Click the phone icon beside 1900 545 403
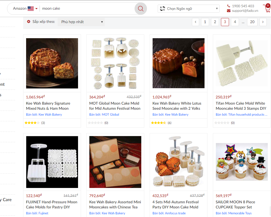 tap(228, 6)
